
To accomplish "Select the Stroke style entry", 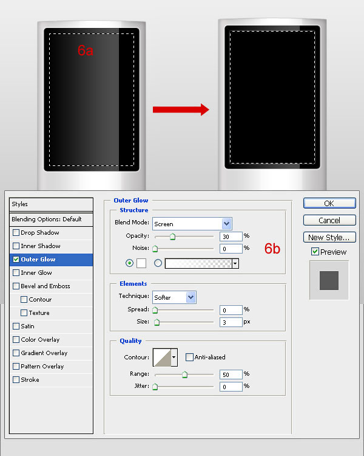I will 30,380.
